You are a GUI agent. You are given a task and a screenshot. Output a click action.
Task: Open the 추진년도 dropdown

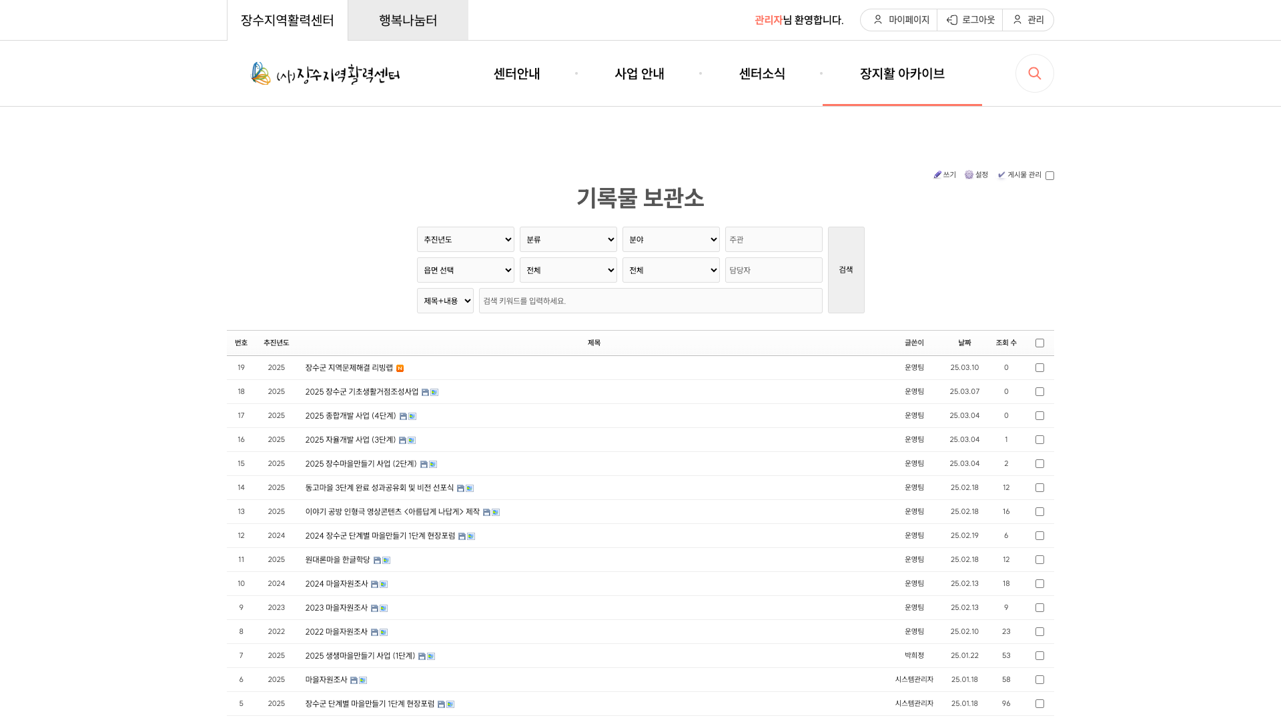coord(466,239)
